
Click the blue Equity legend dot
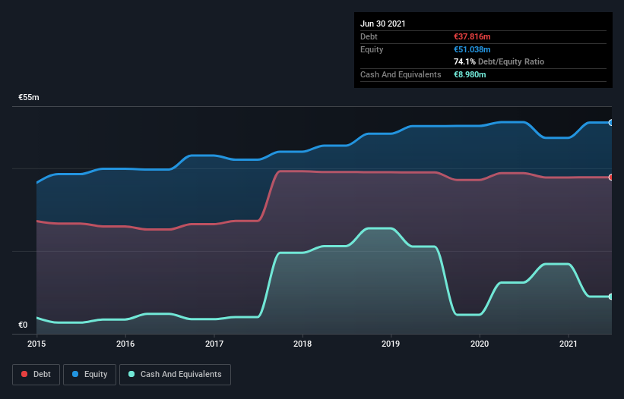[75, 374]
